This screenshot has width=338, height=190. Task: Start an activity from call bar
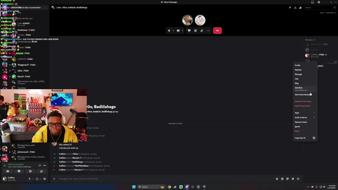coord(195,31)
